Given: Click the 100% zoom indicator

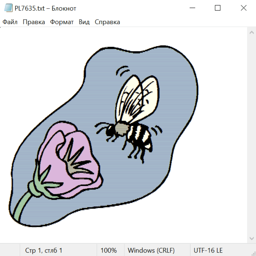Looking at the screenshot, I should [109, 251].
